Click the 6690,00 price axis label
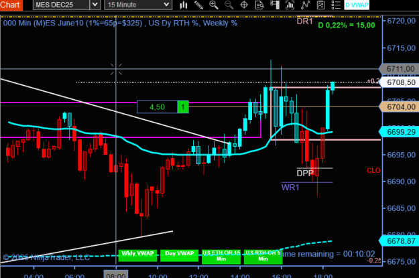Screen dimensions: 419x278 click(x=401, y=182)
